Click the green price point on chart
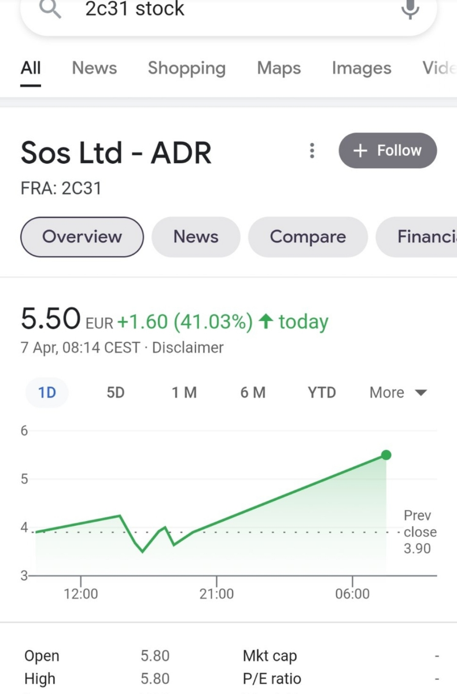The width and height of the screenshot is (457, 694). (386, 455)
